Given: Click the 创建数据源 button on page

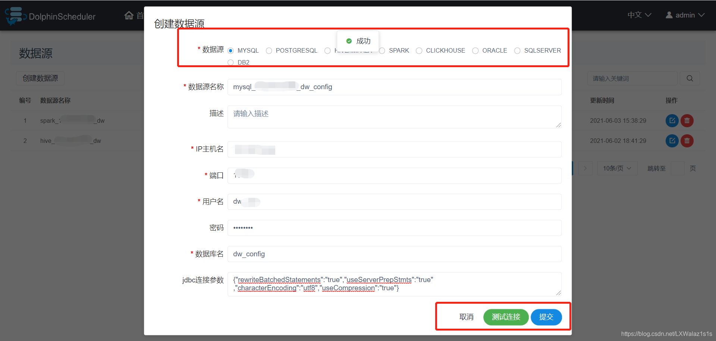Looking at the screenshot, I should 40,78.
